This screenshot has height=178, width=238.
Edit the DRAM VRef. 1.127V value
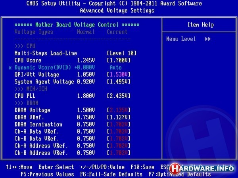pos(119,117)
